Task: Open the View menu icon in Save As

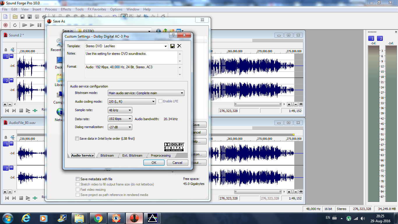Action: click(180, 31)
